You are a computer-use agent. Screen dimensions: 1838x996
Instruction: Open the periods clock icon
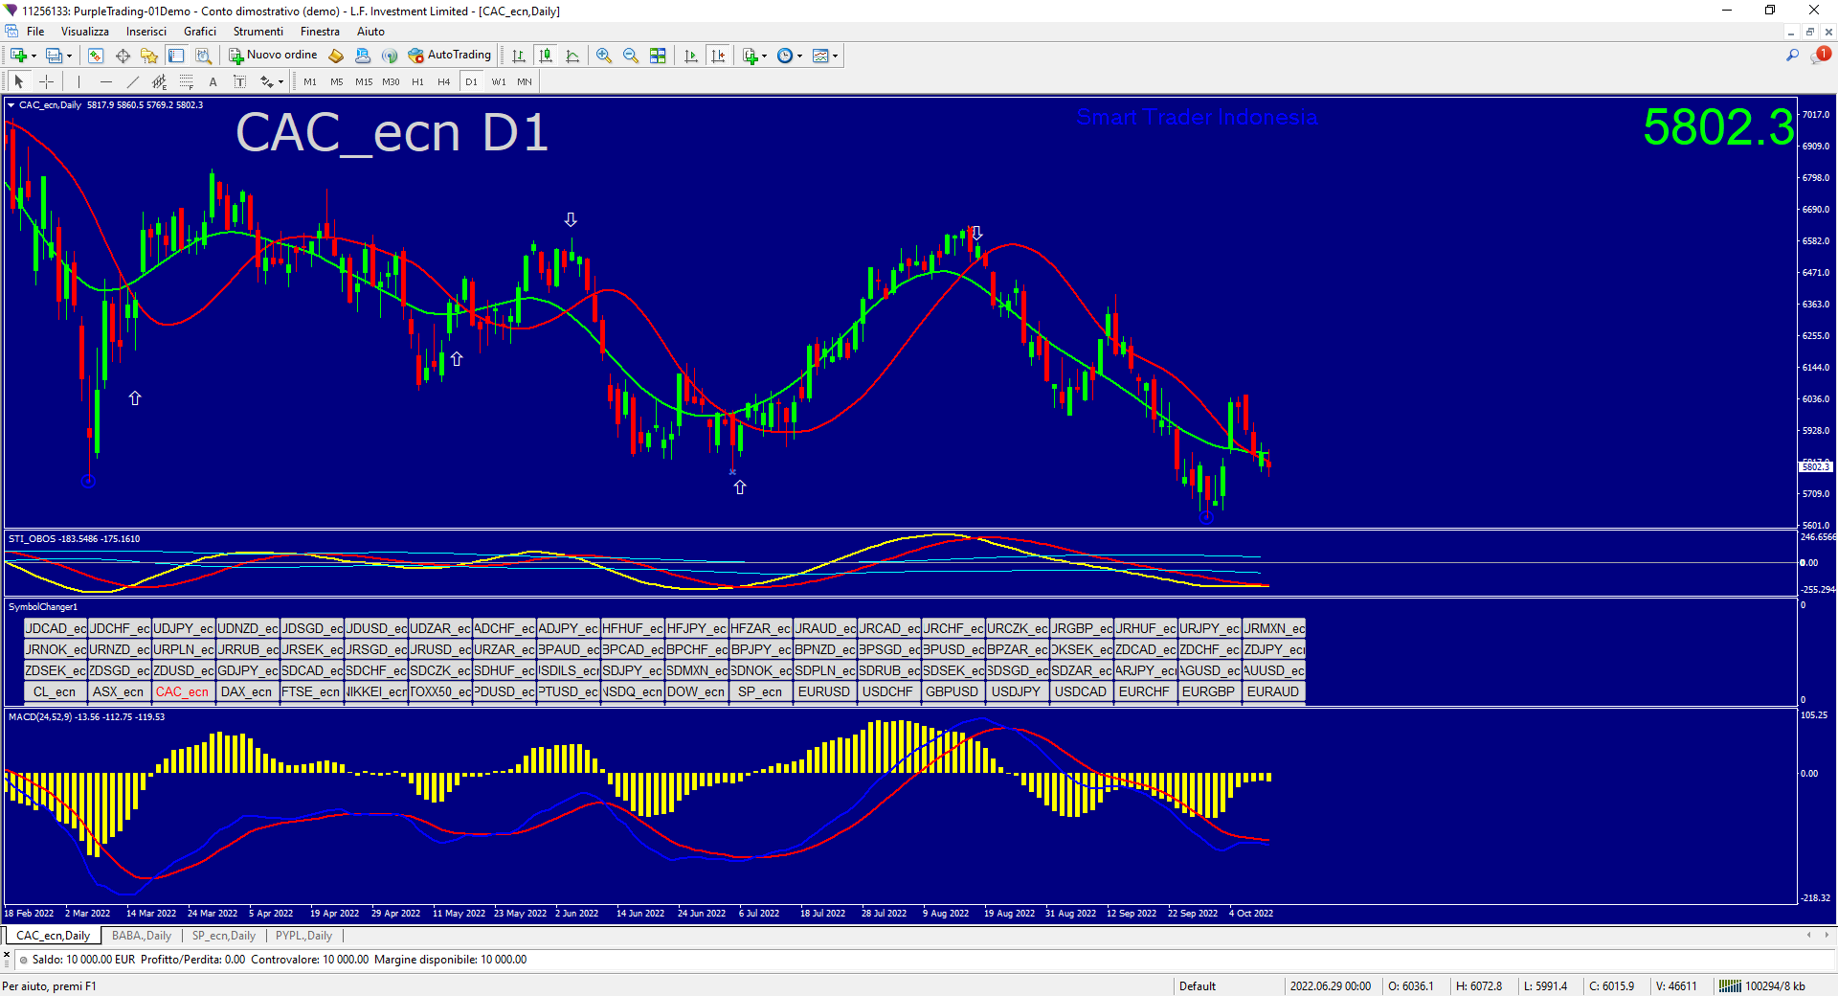[x=785, y=56]
